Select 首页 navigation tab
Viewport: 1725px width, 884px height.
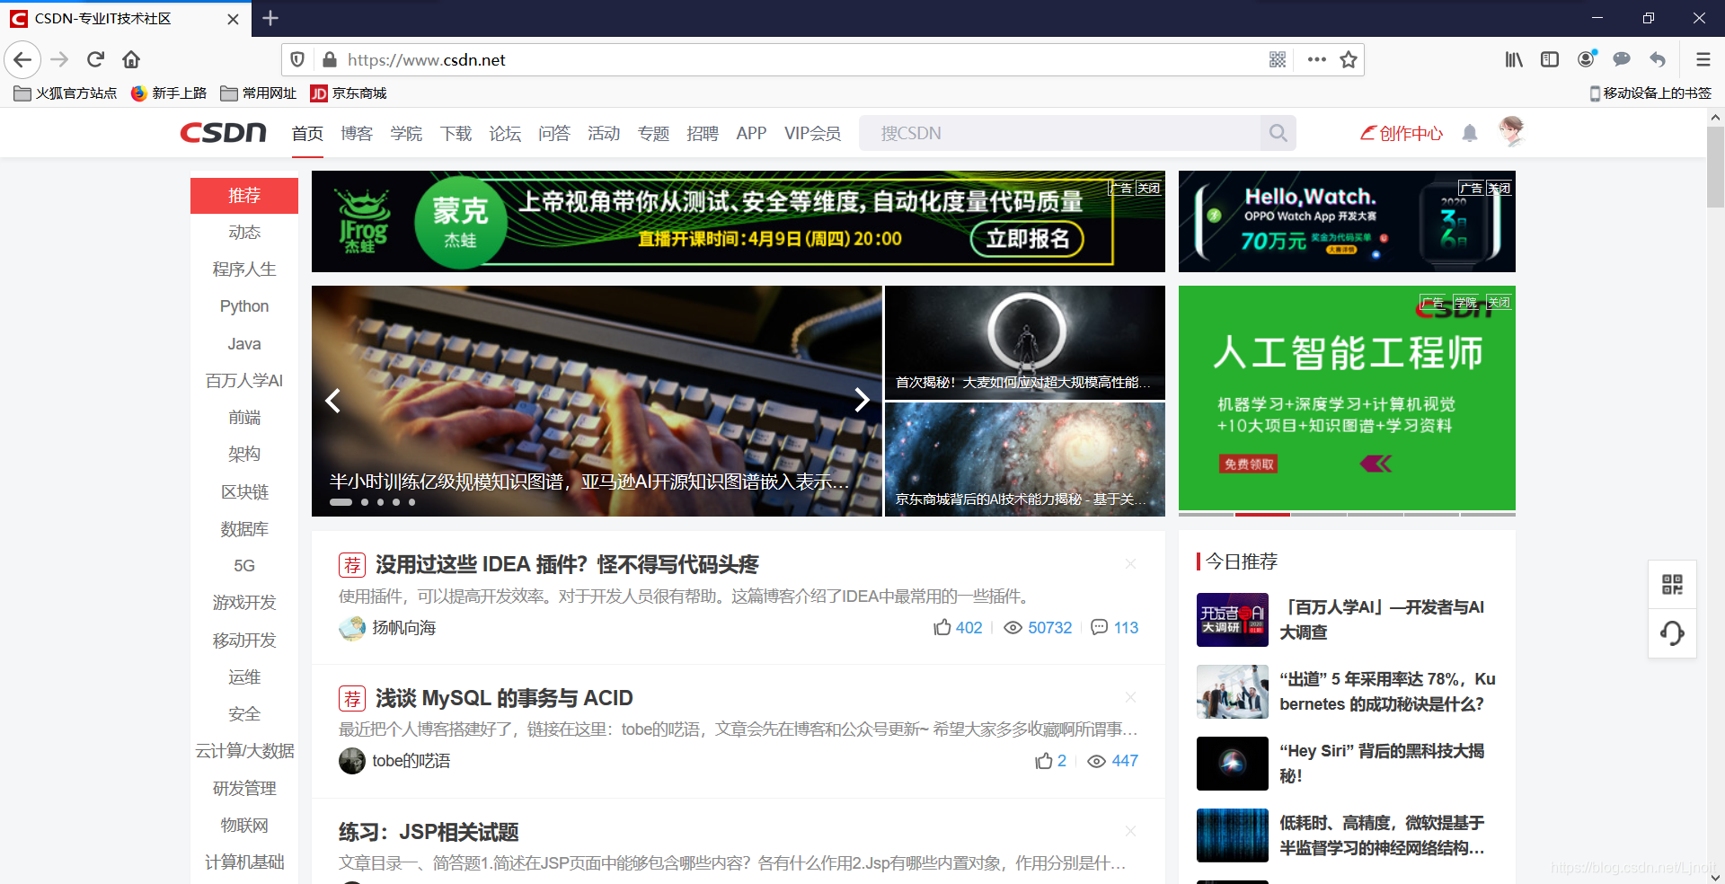[x=307, y=133]
